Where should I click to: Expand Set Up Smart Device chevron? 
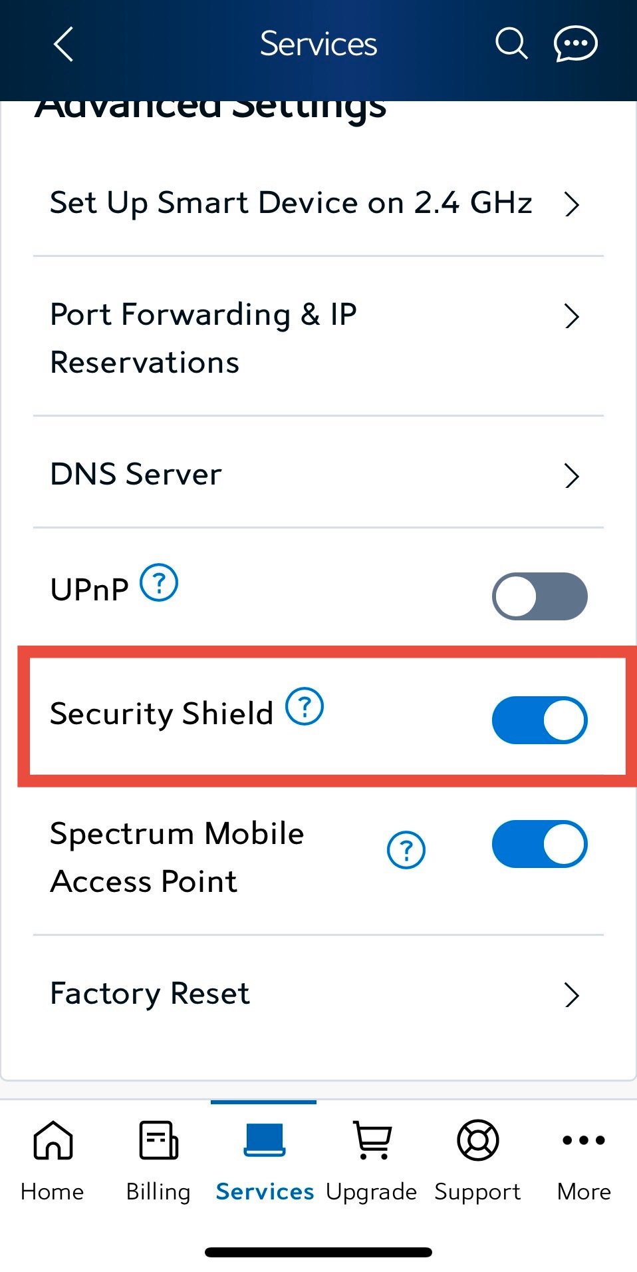coord(571,204)
